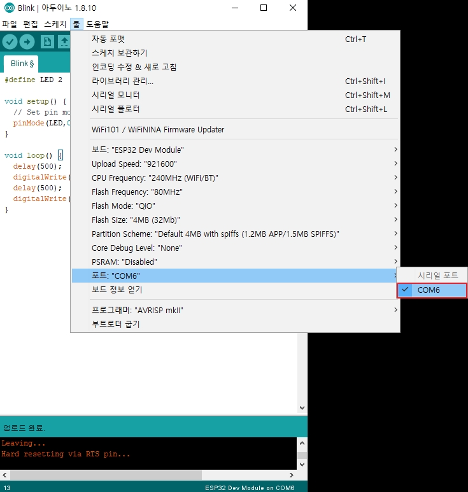The width and height of the screenshot is (468, 492).
Task: Close the open 툴 menu
Action: tap(76, 24)
